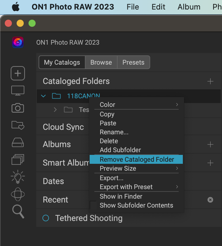222x246 pixels.
Task: Click the light bulb icon in sidebar
Action: tap(18, 177)
